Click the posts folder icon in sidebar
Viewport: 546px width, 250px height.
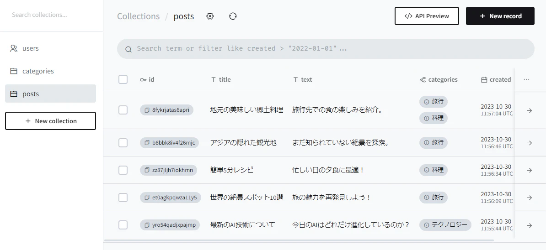click(14, 94)
